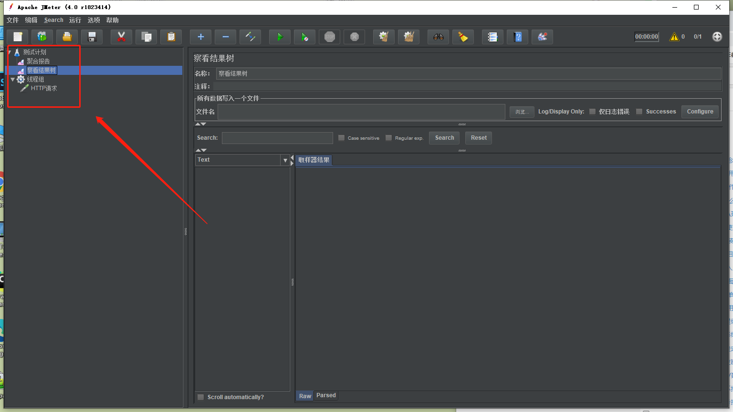The image size is (733, 412).
Task: Switch to the Parsed tab
Action: (x=326, y=395)
